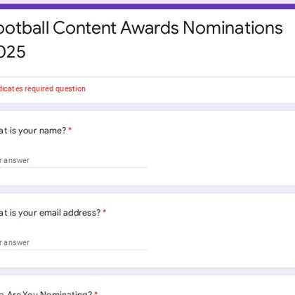Focus the email address answer field
Image resolution: width=295 pixels, height=295 pixels.
tap(74, 243)
